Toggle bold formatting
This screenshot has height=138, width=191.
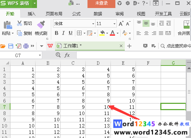click(x=56, y=33)
